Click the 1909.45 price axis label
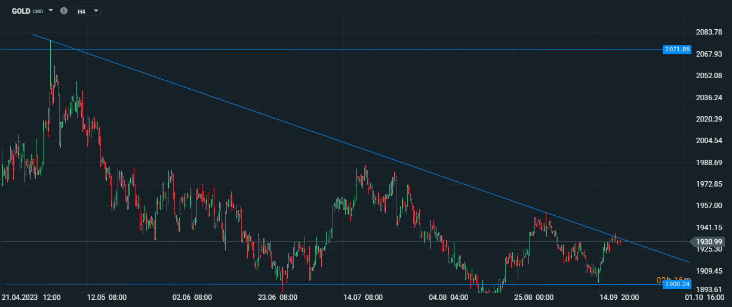Image resolution: width=732 pixels, height=307 pixels. click(709, 271)
